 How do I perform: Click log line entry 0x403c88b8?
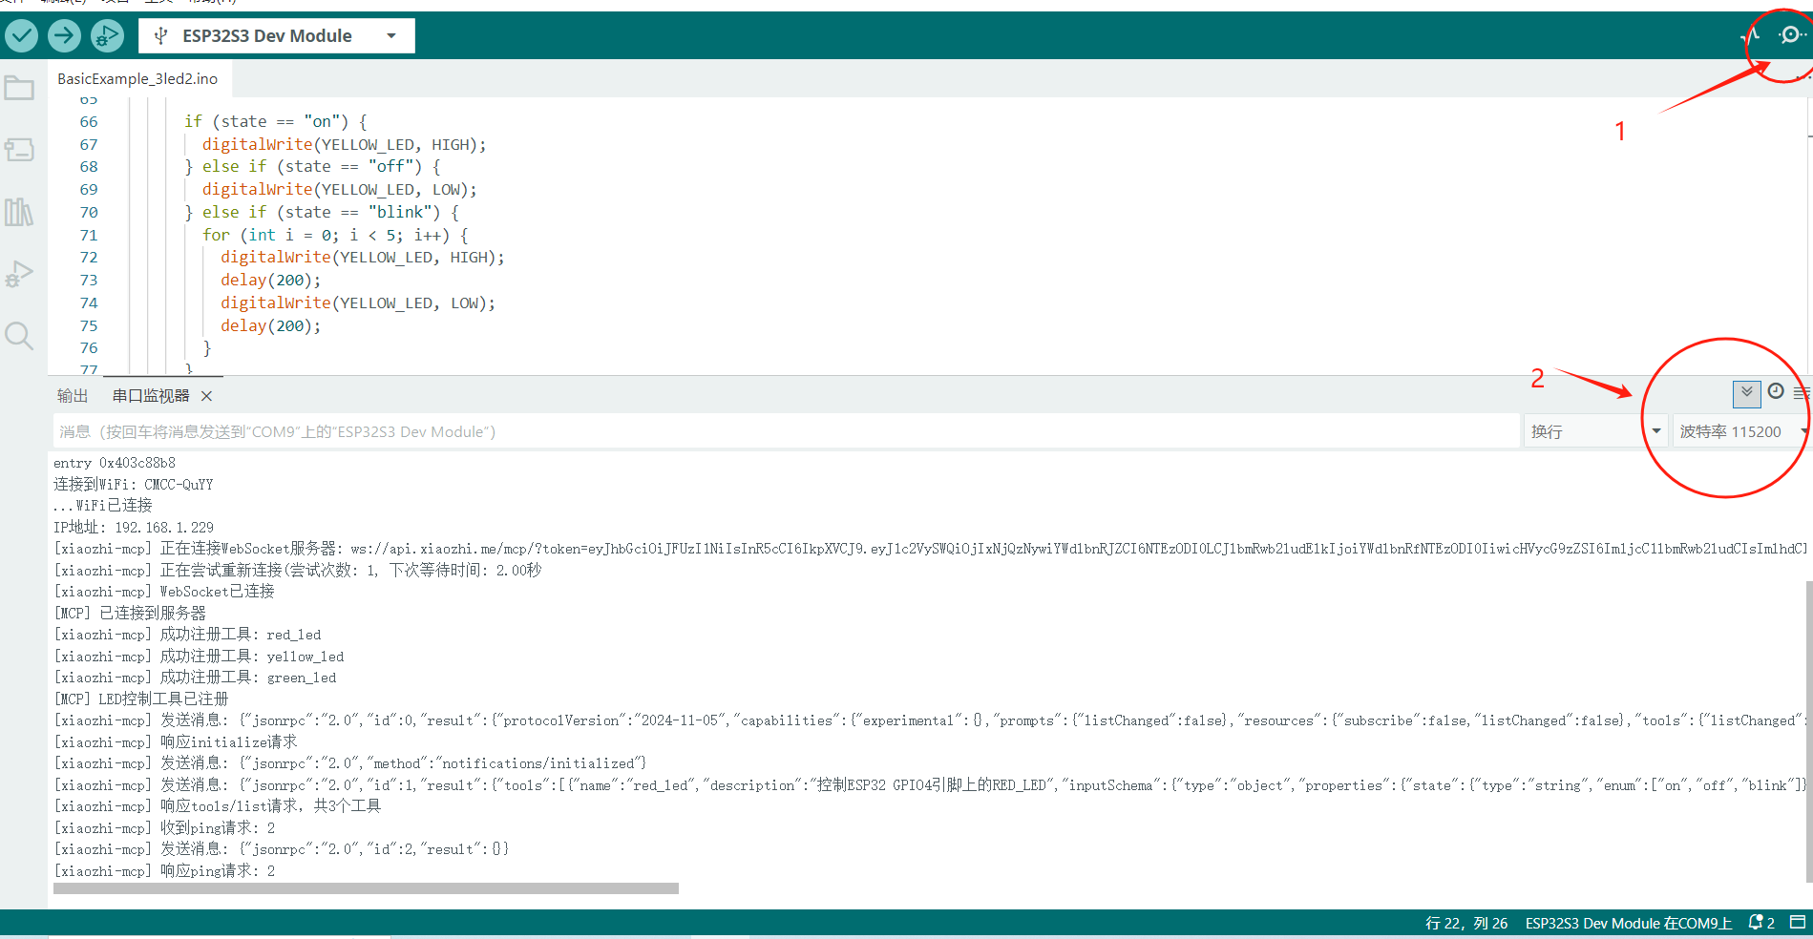115,463
